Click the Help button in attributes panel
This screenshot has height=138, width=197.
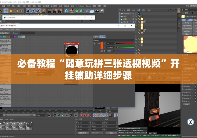187,104
